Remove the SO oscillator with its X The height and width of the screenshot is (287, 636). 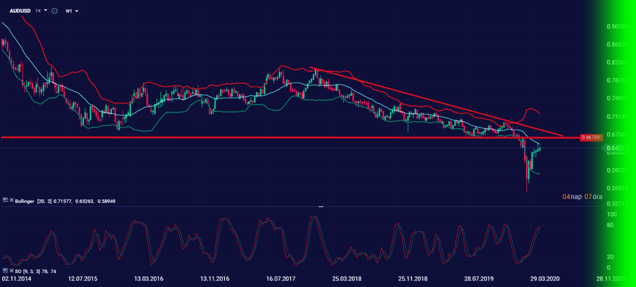[x=11, y=271]
